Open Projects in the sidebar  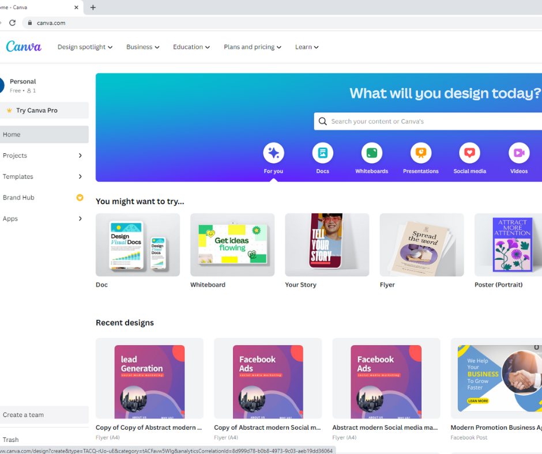coord(15,156)
